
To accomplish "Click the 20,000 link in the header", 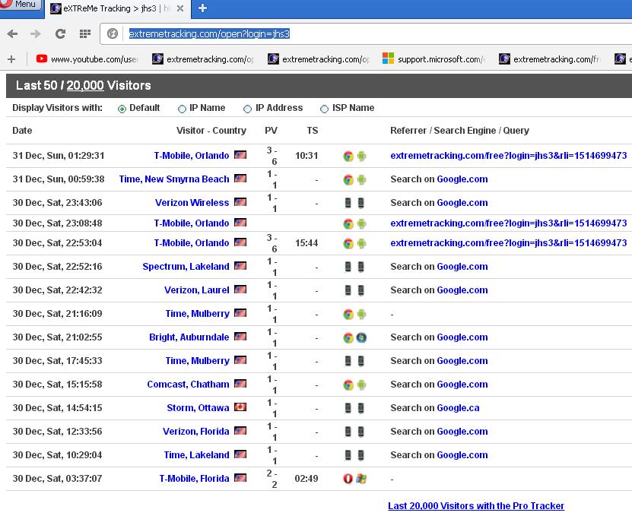I will [x=85, y=85].
